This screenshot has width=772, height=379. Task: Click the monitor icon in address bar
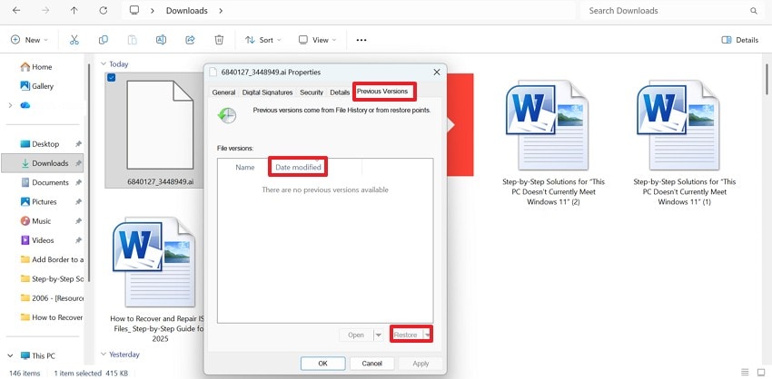134,10
